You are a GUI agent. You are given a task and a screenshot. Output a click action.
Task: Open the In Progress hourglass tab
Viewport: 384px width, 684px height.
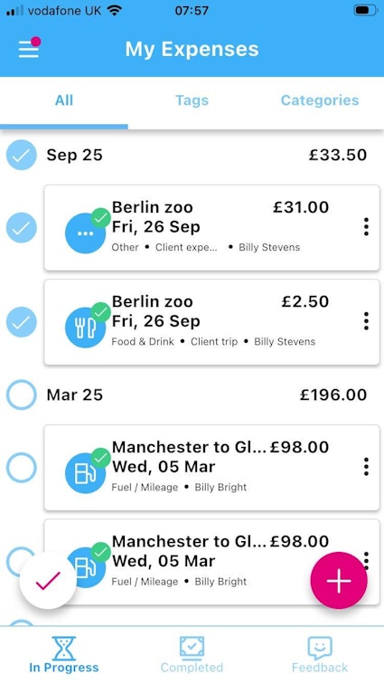click(x=63, y=654)
